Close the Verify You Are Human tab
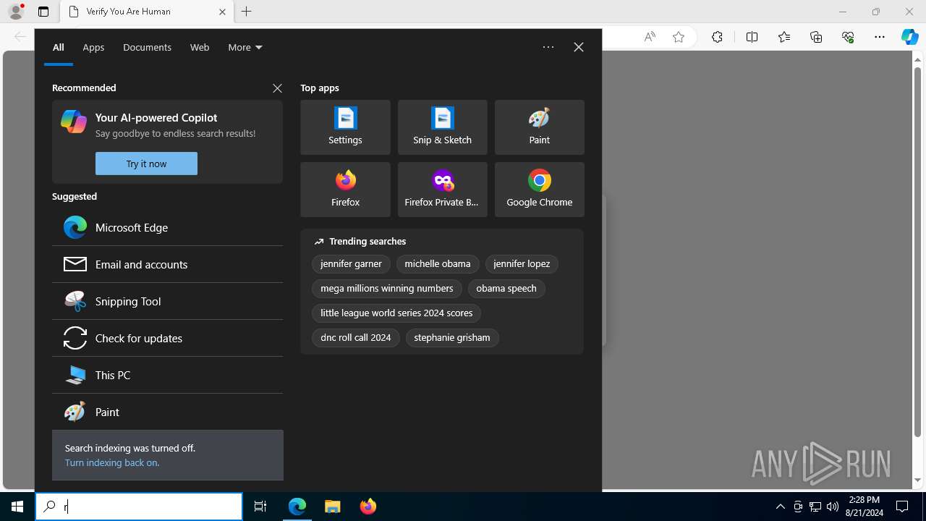The height and width of the screenshot is (521, 926). click(222, 12)
